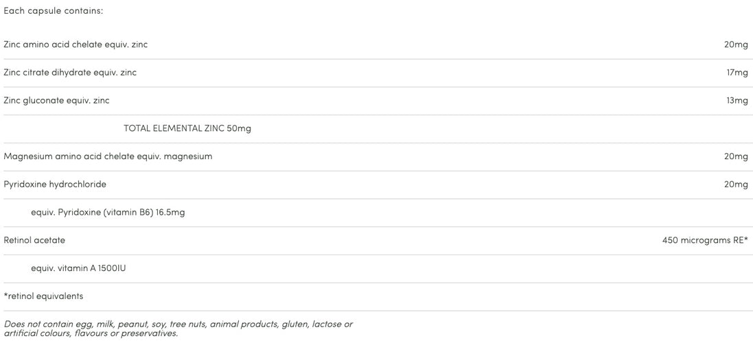Click the 20mg amount for pyridoxine hydrochloride
This screenshot has height=343, width=753.
(736, 185)
